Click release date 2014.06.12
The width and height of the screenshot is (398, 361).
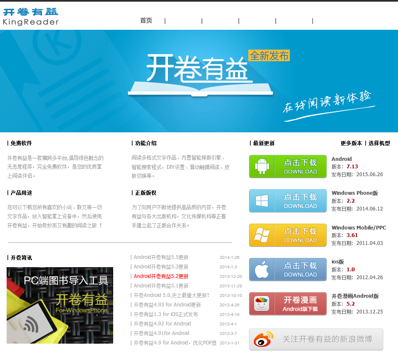[x=369, y=209]
